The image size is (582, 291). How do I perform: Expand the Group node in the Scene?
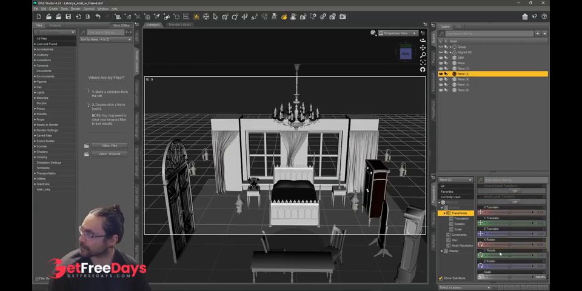click(x=450, y=47)
